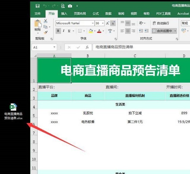Open the Copy options dropdown arrow
The width and height of the screenshot is (190, 174).
[50, 27]
